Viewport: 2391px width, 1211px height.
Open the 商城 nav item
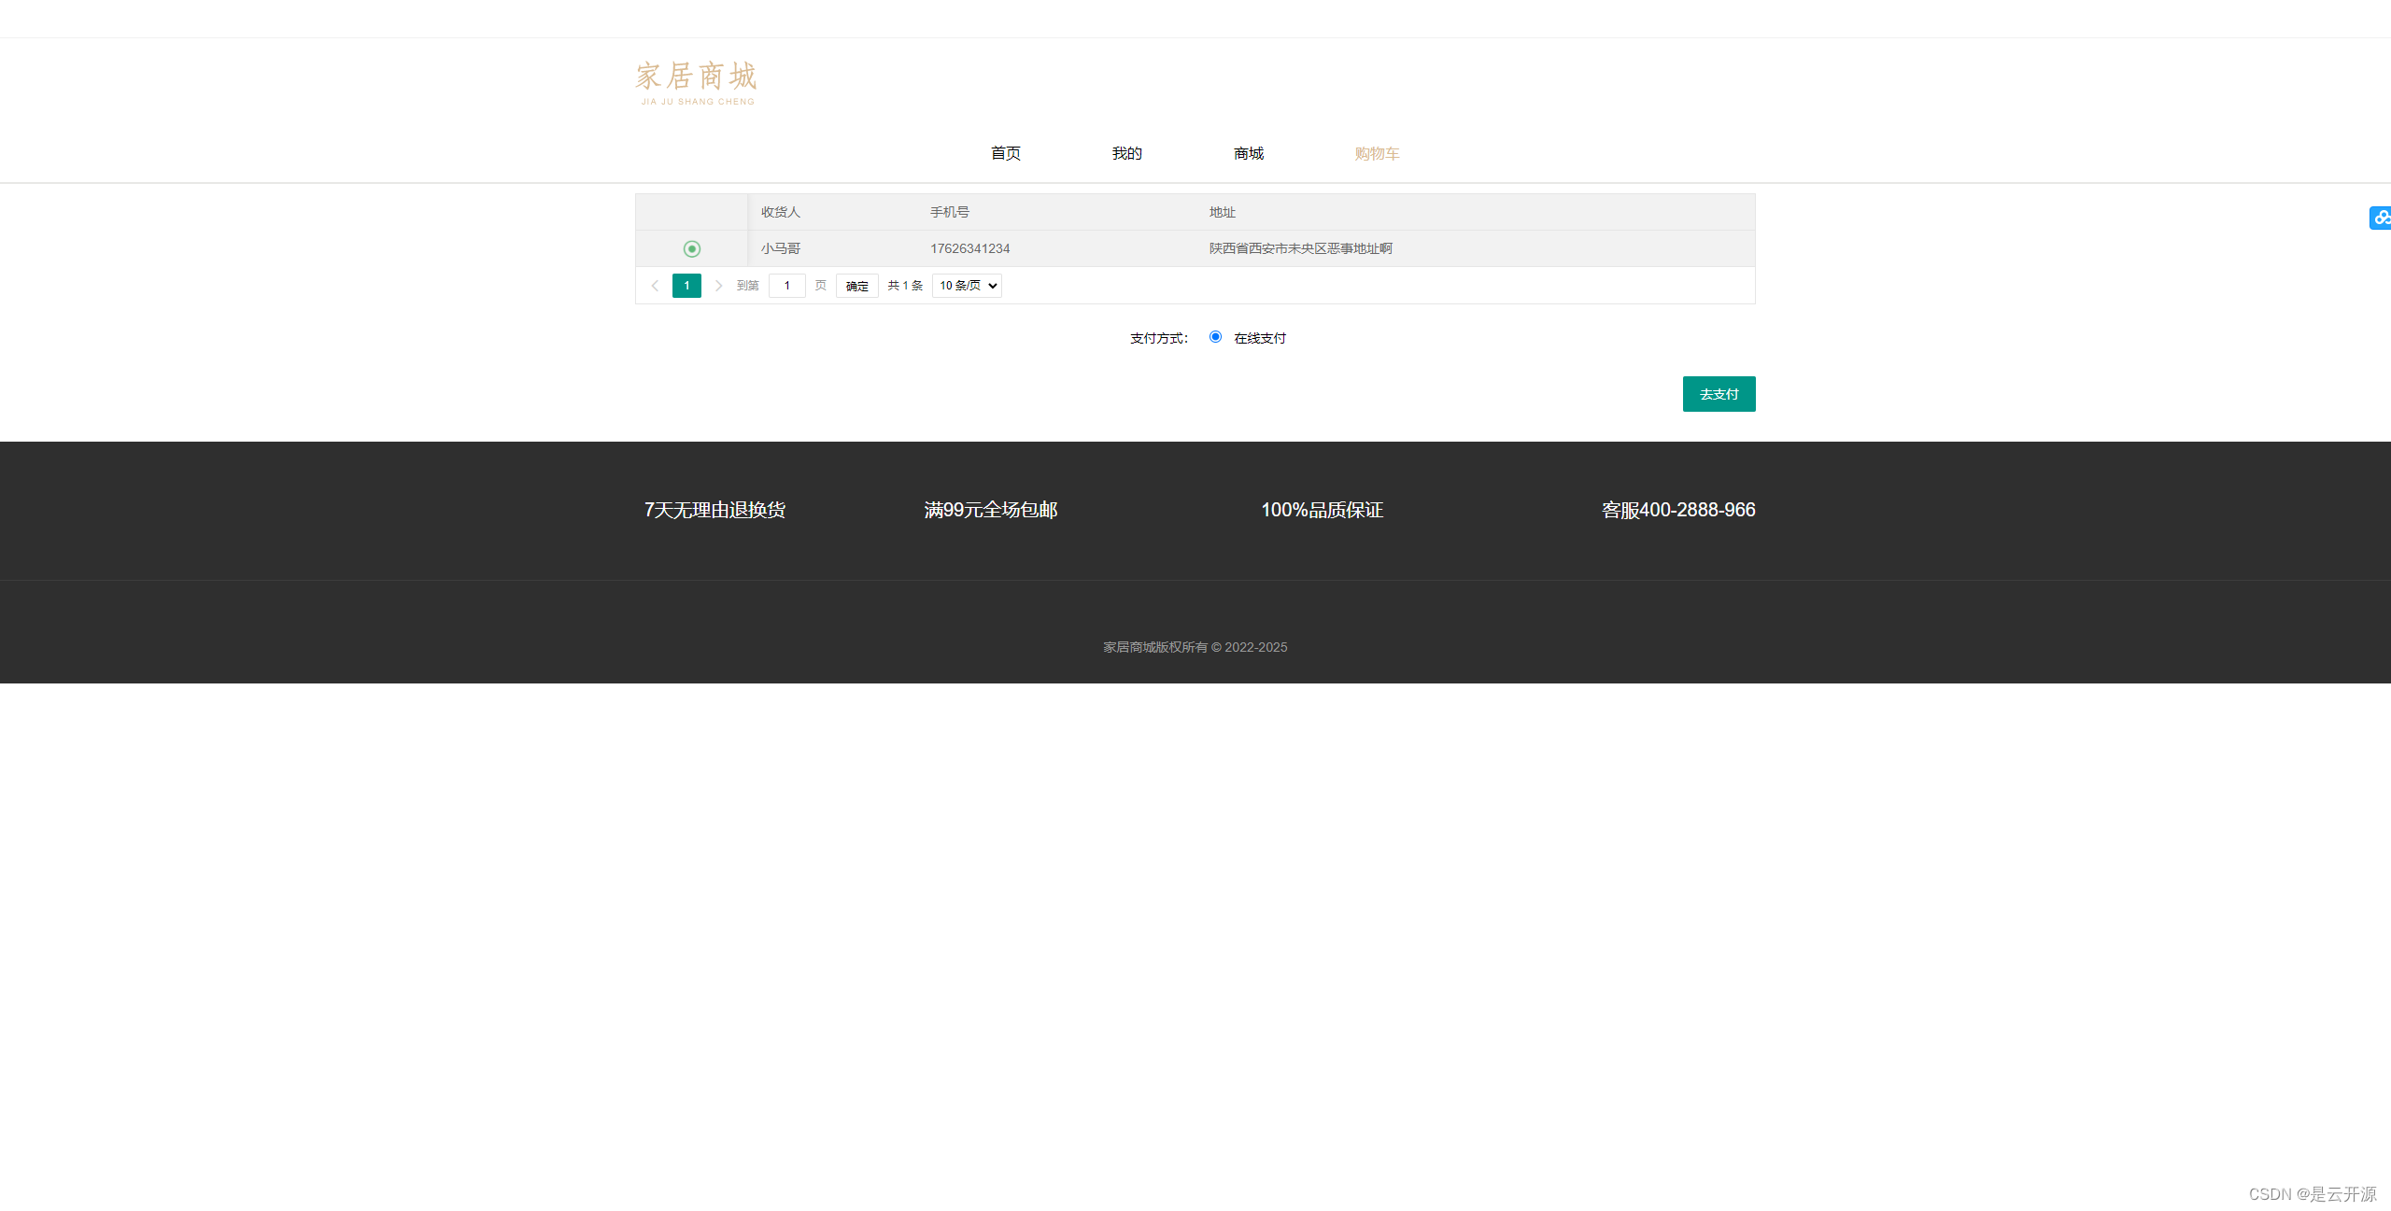pos(1249,153)
